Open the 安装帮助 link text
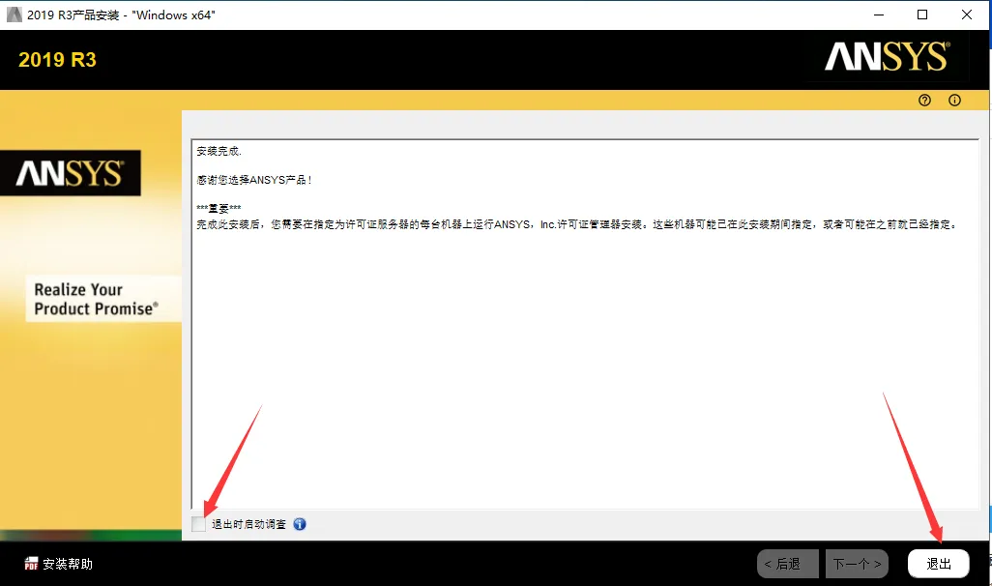 pos(68,564)
